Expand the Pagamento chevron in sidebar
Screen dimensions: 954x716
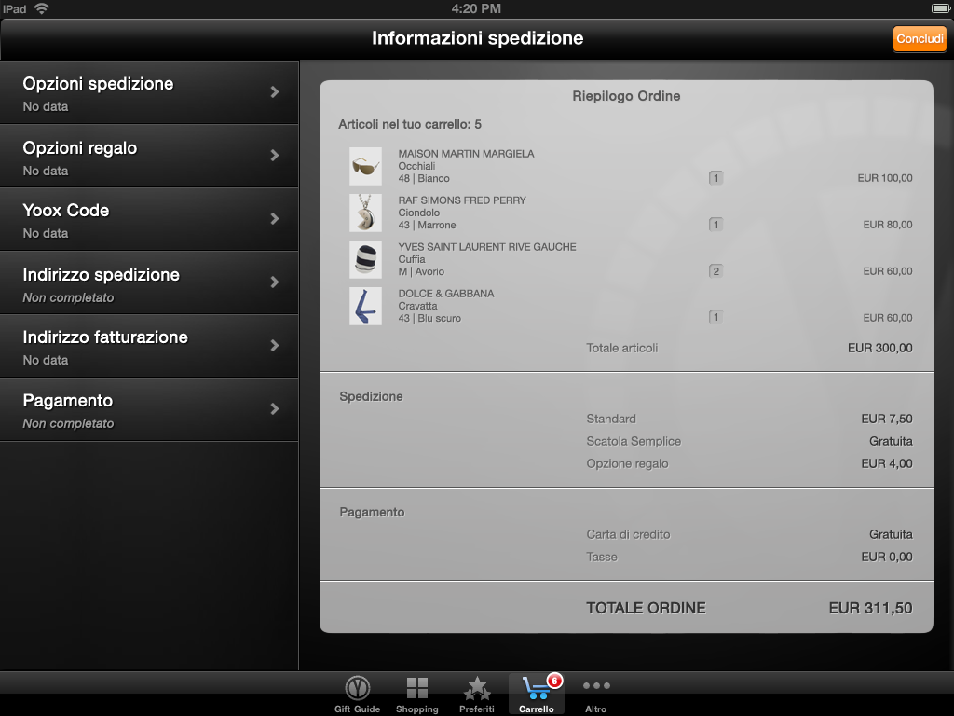click(x=275, y=408)
